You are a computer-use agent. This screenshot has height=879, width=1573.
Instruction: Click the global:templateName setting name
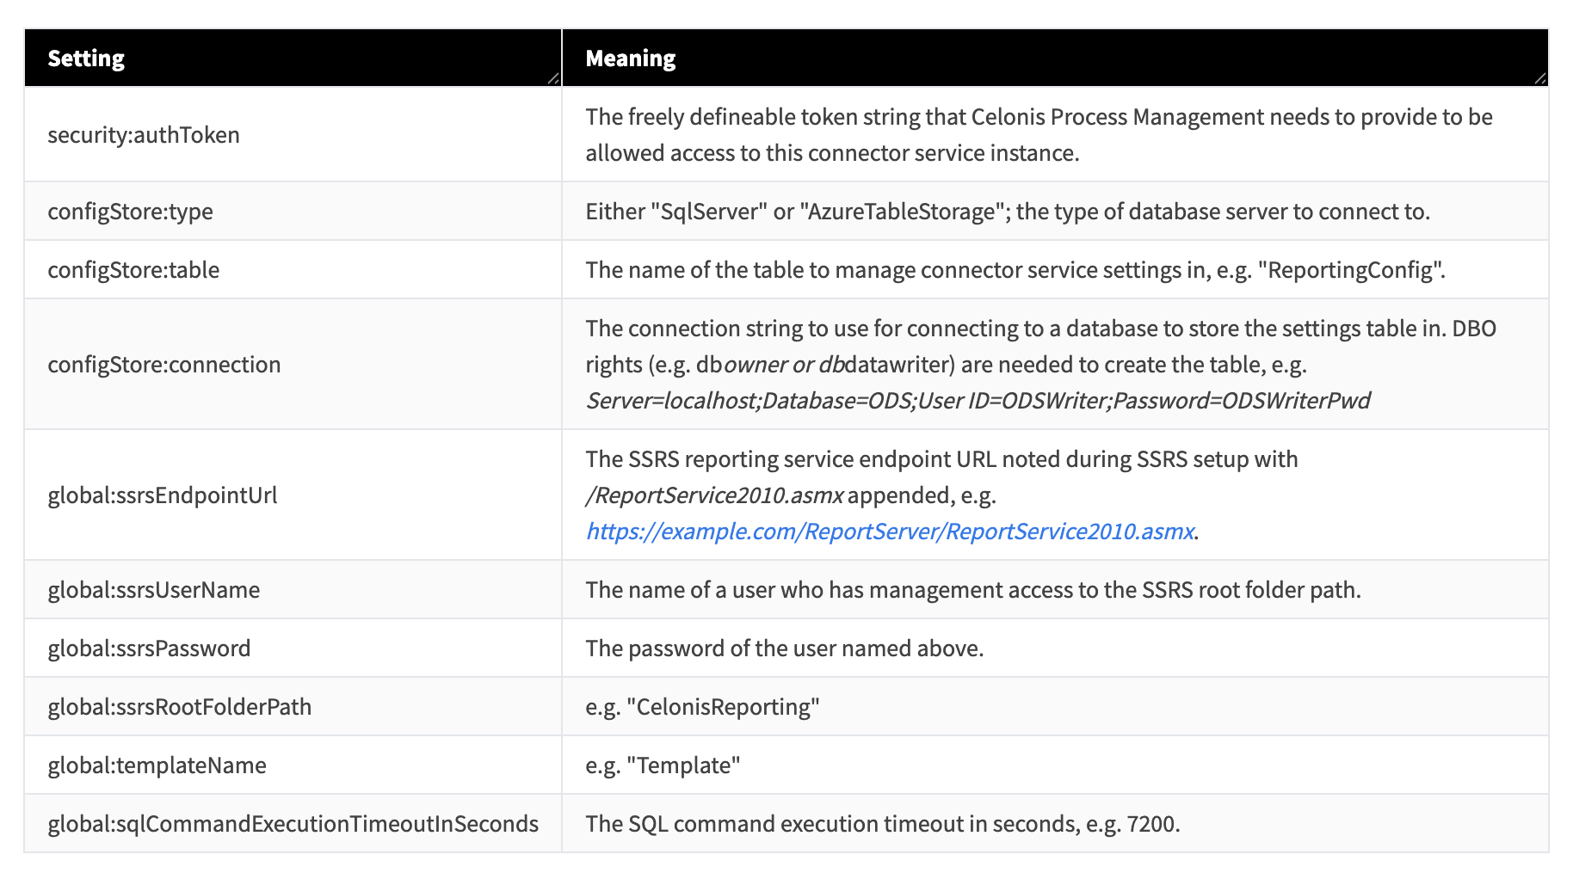tap(157, 765)
